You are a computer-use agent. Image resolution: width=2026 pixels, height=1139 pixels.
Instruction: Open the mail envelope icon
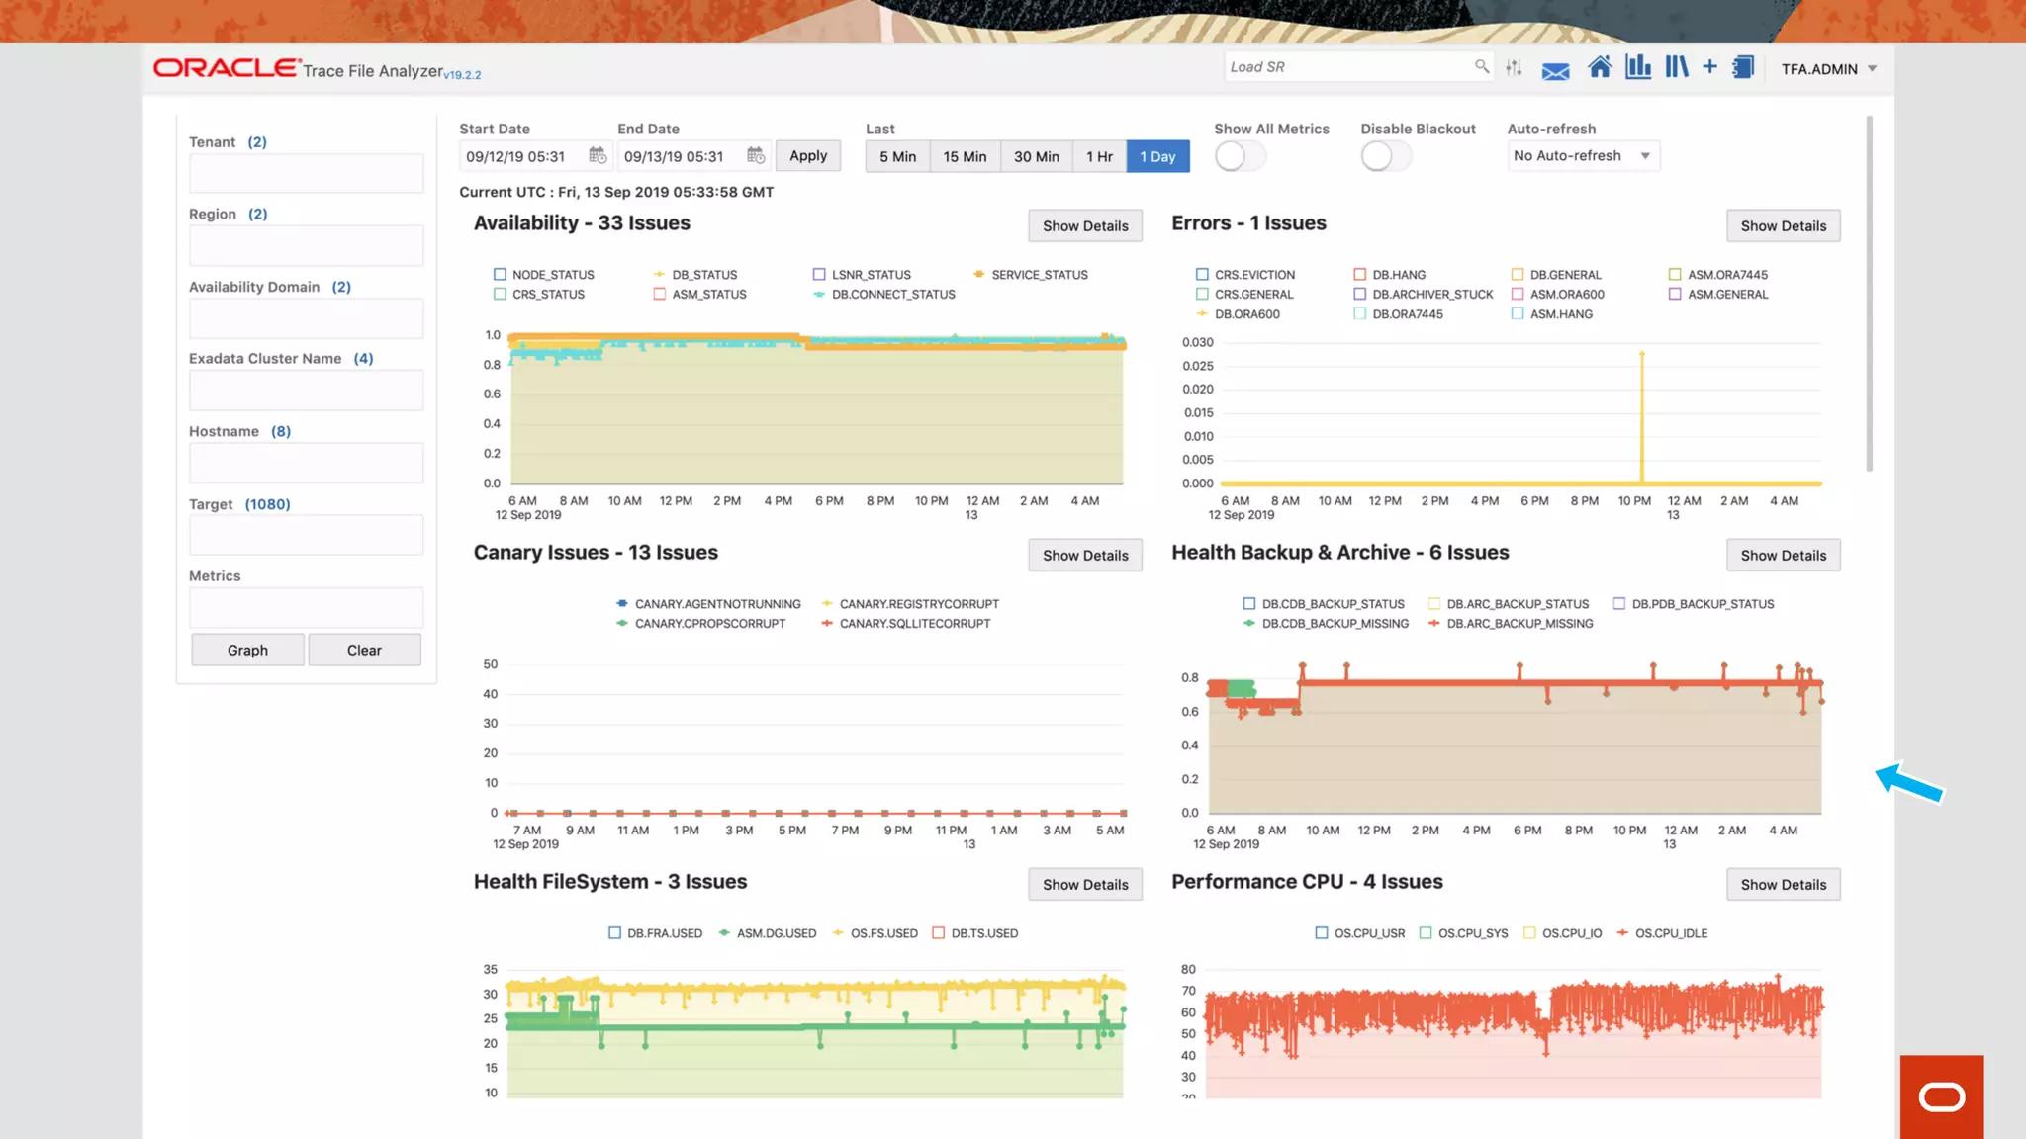[x=1555, y=71]
